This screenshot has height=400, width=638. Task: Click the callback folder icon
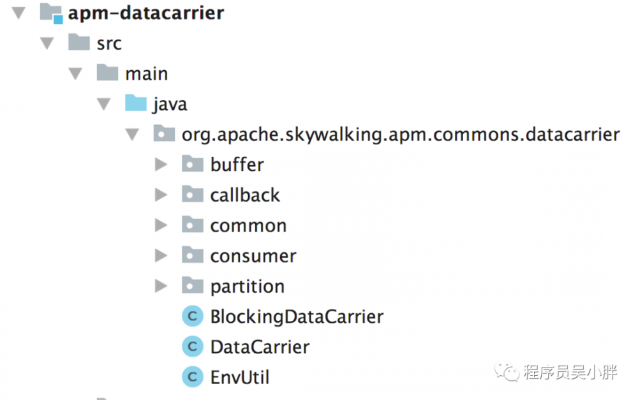coord(193,195)
